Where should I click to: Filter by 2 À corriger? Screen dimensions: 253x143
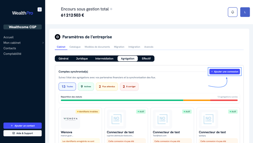[129, 87]
